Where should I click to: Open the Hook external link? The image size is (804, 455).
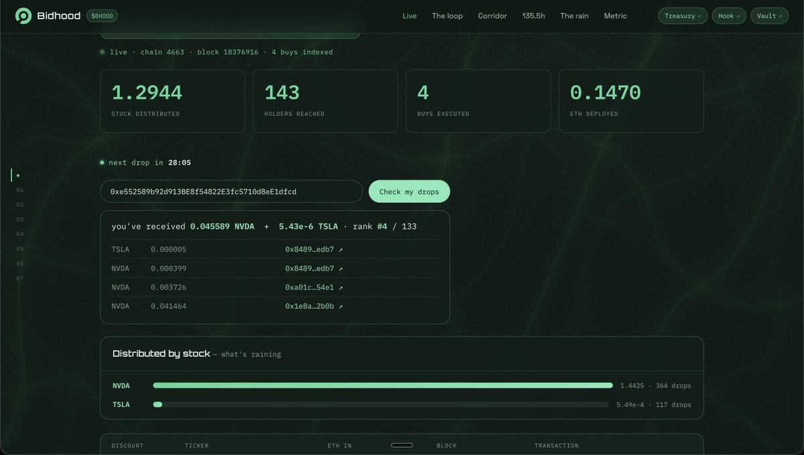729,16
